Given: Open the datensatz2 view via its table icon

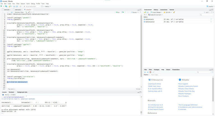Looking at the screenshot, I should (211, 22).
